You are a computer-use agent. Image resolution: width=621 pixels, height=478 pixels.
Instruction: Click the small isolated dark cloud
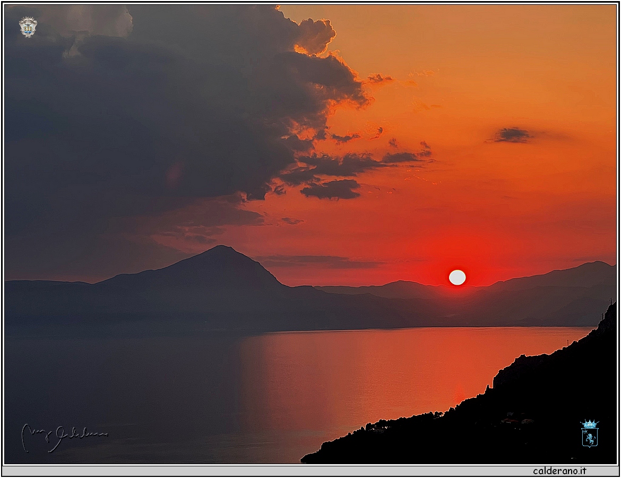[x=512, y=135]
